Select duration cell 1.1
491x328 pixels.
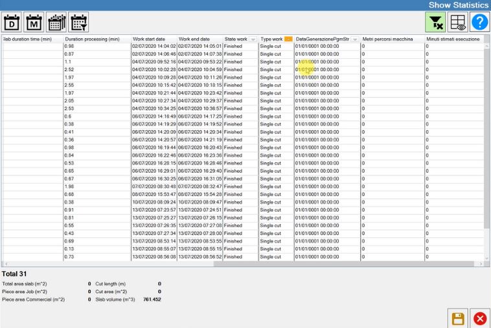click(97, 61)
